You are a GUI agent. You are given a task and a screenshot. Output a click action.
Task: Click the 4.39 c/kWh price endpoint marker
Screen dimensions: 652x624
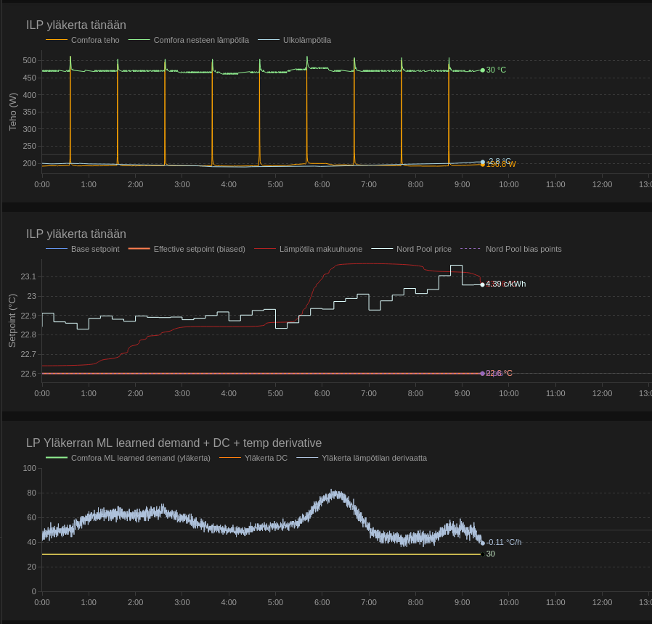482,284
